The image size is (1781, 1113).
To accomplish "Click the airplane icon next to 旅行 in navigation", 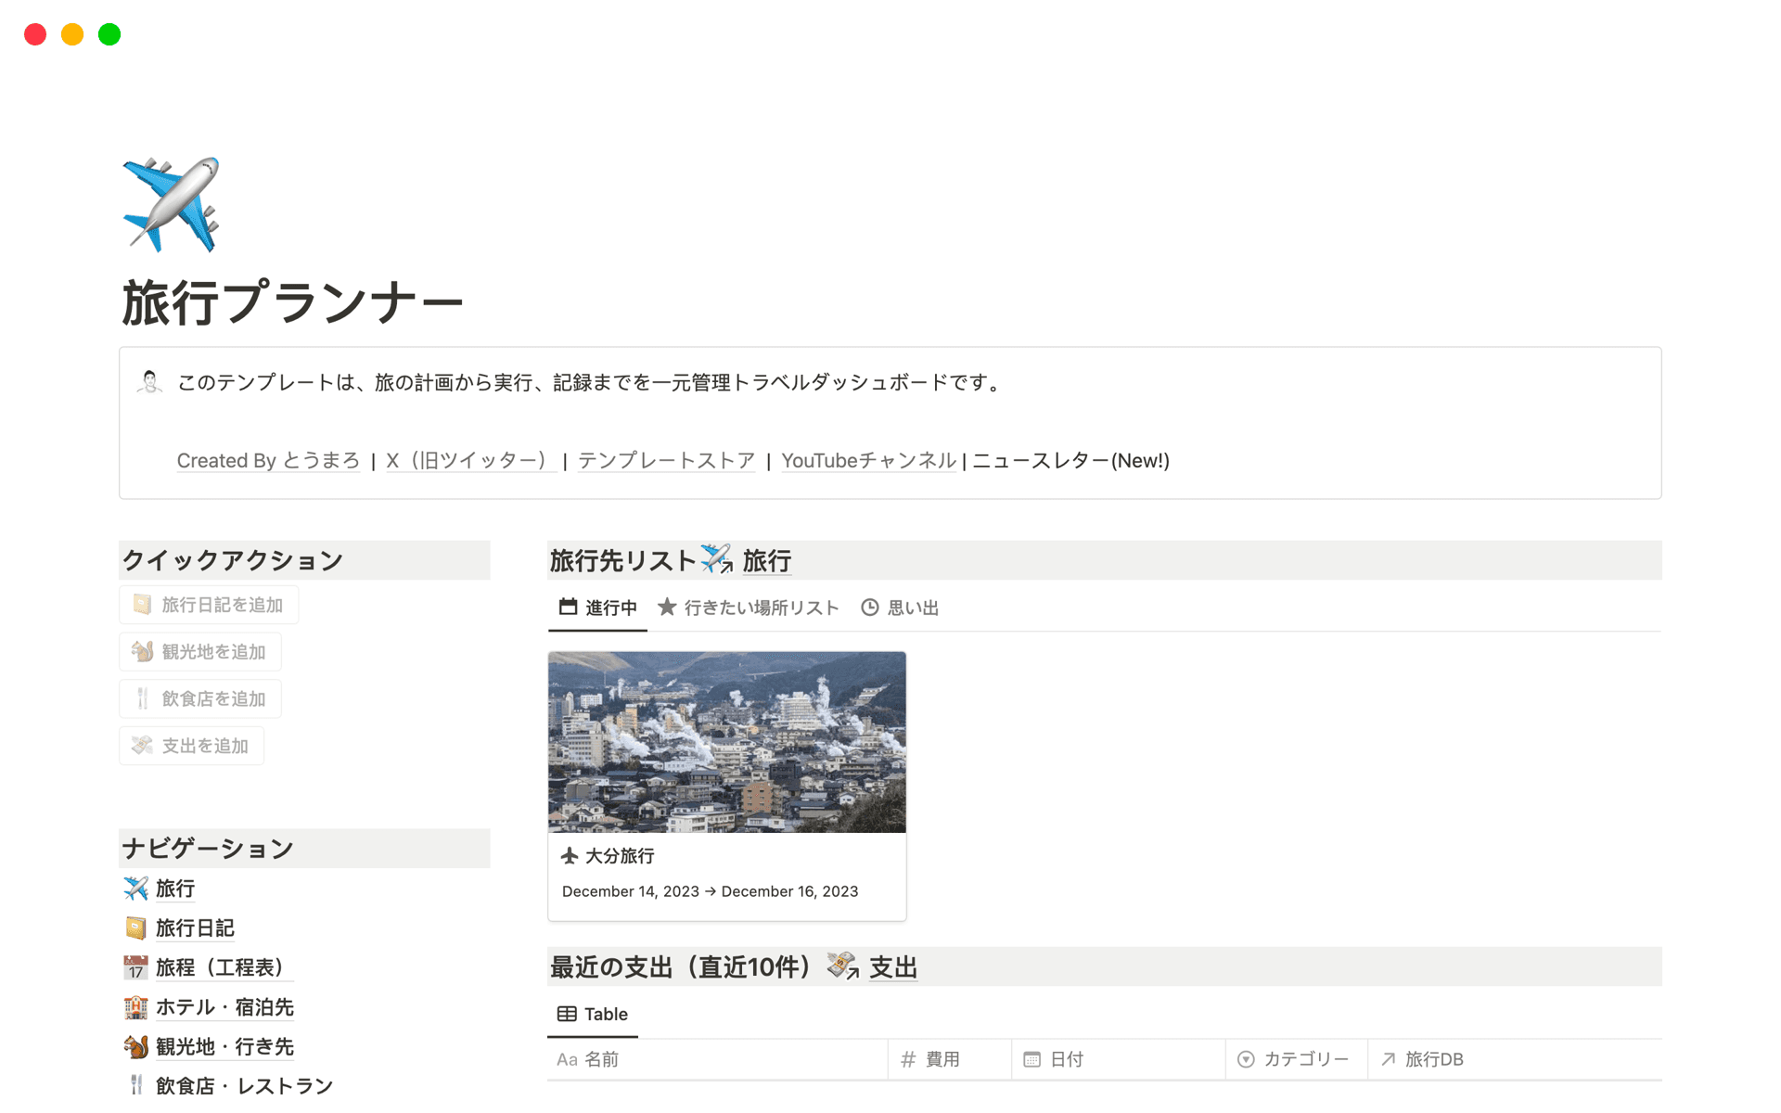I will point(135,888).
